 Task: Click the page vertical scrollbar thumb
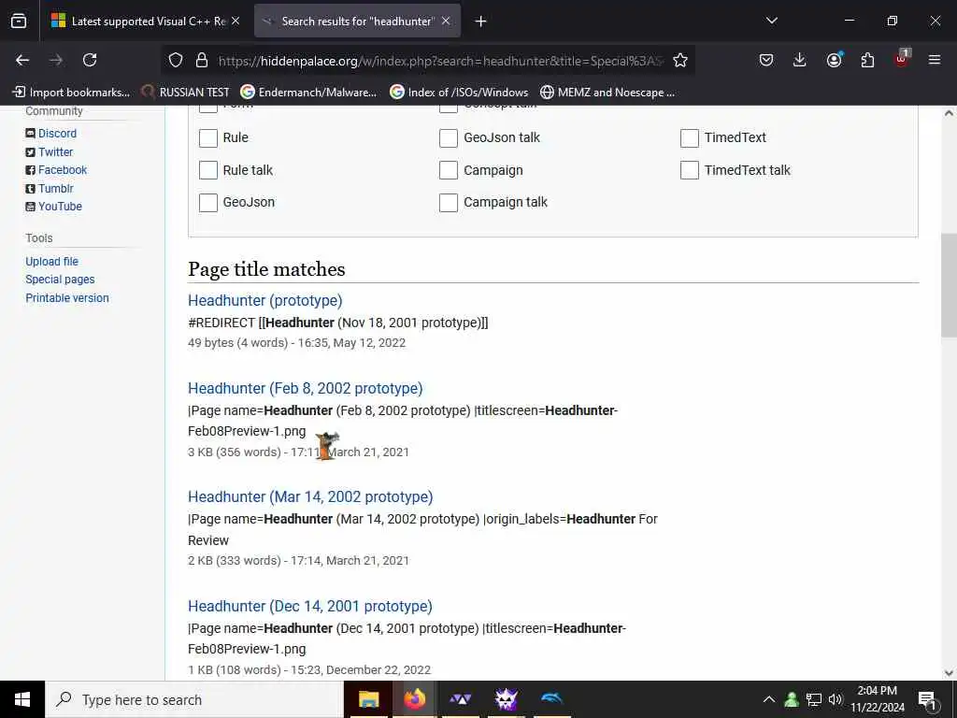[x=949, y=284]
